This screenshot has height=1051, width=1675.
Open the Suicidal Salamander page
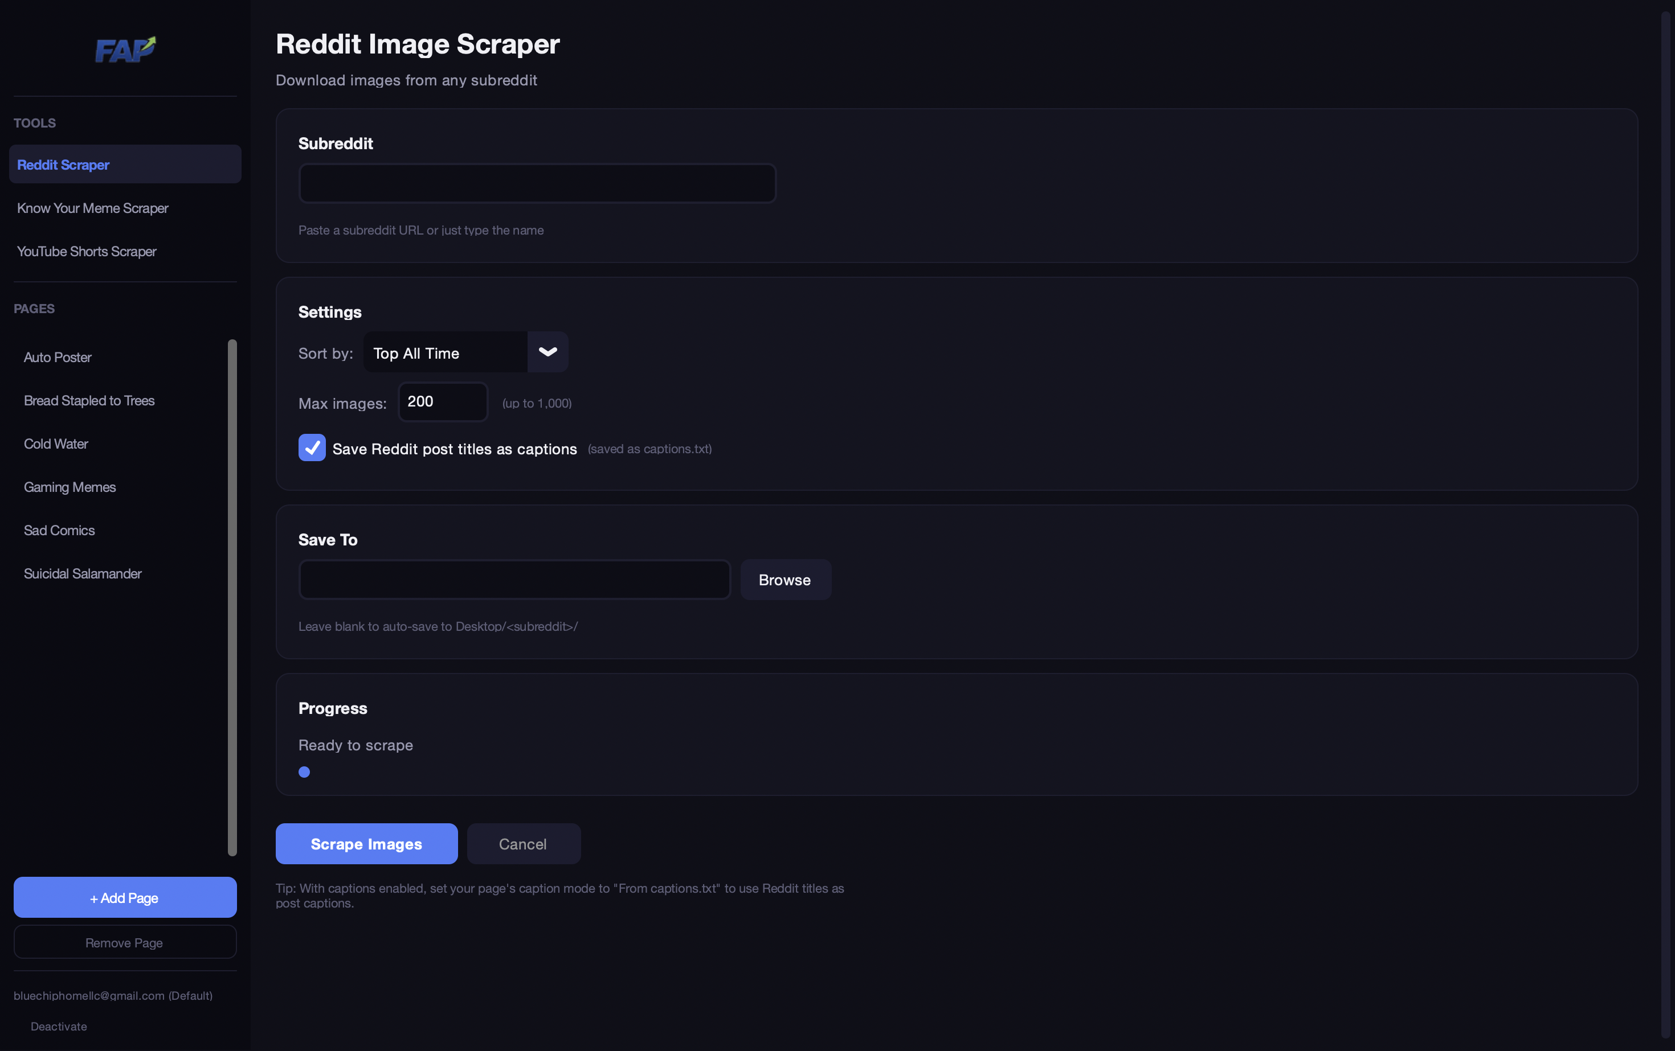click(82, 573)
